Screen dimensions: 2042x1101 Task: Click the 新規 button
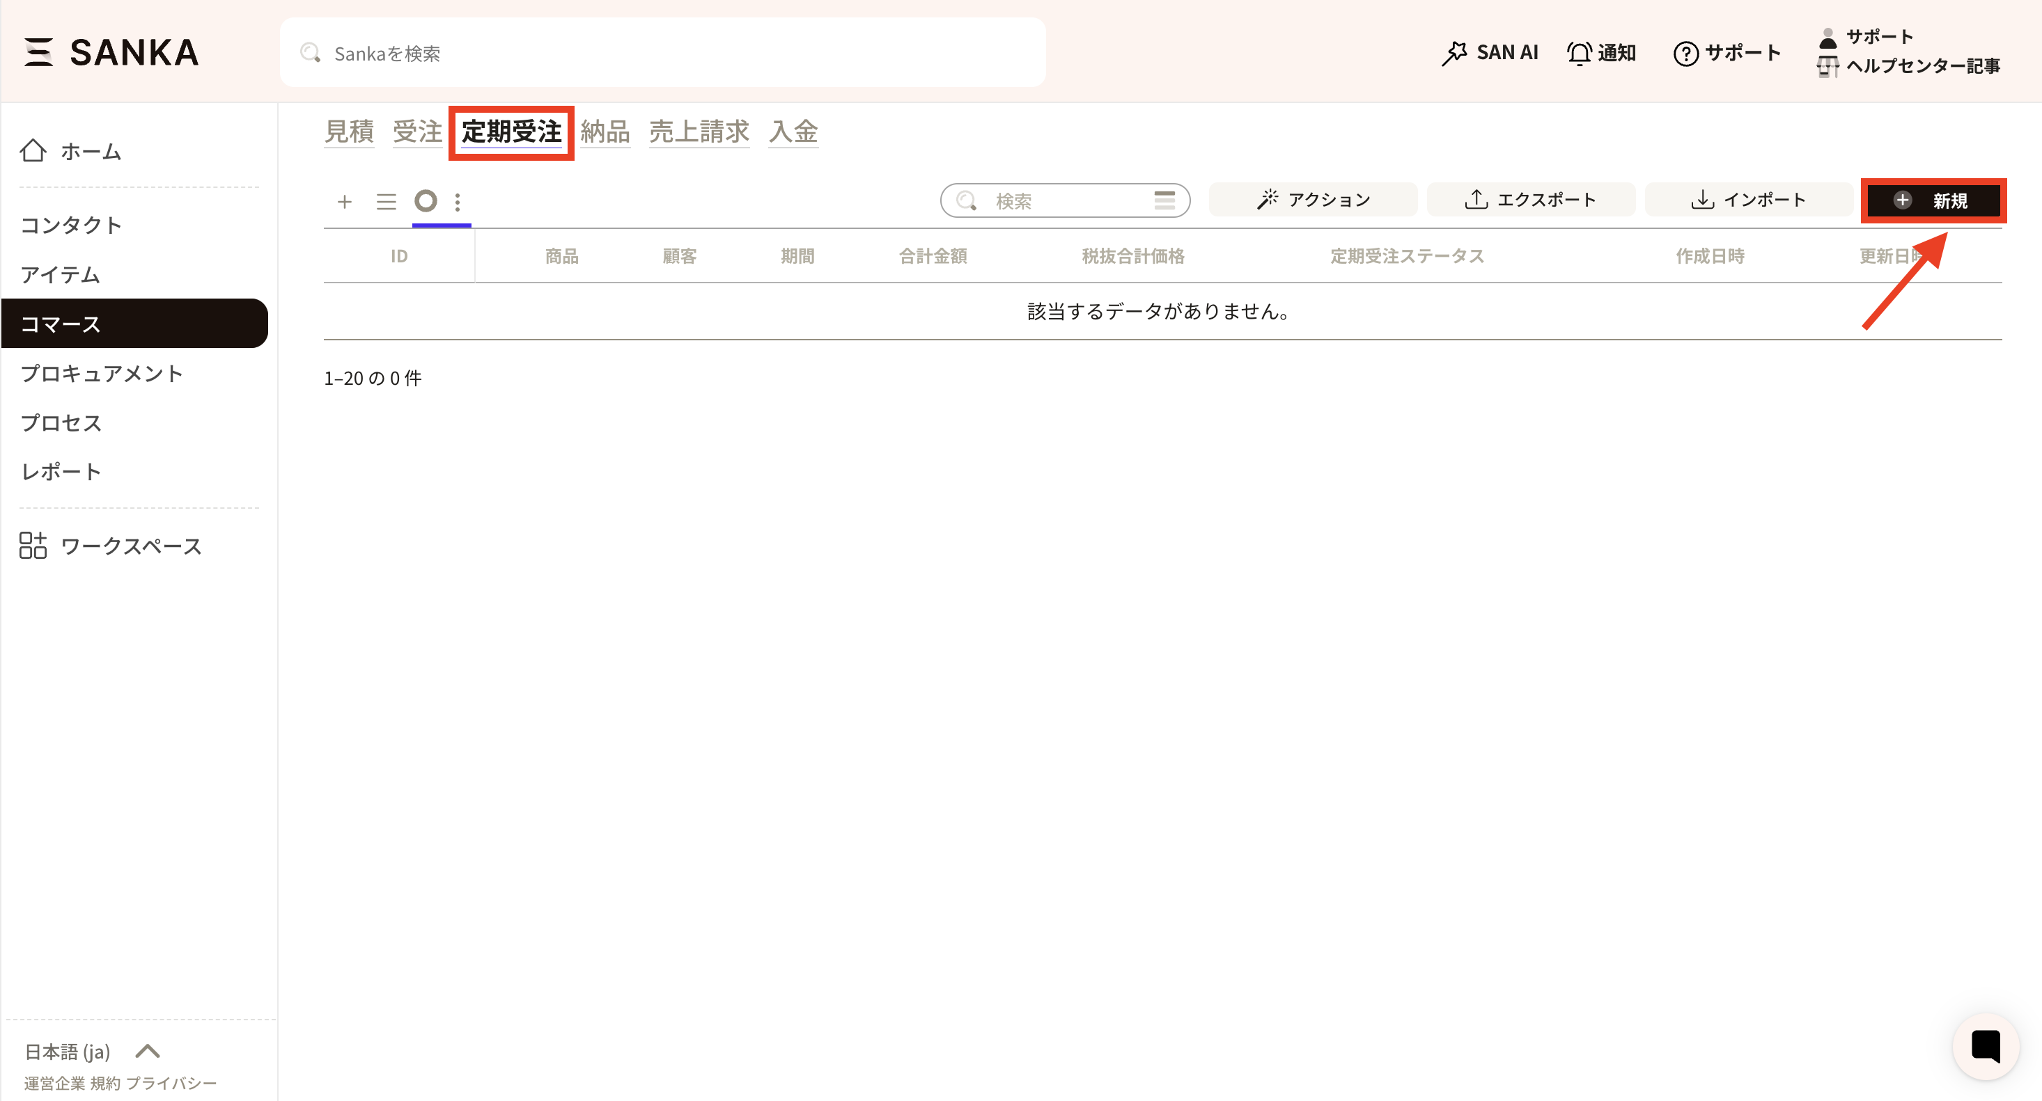point(1933,200)
